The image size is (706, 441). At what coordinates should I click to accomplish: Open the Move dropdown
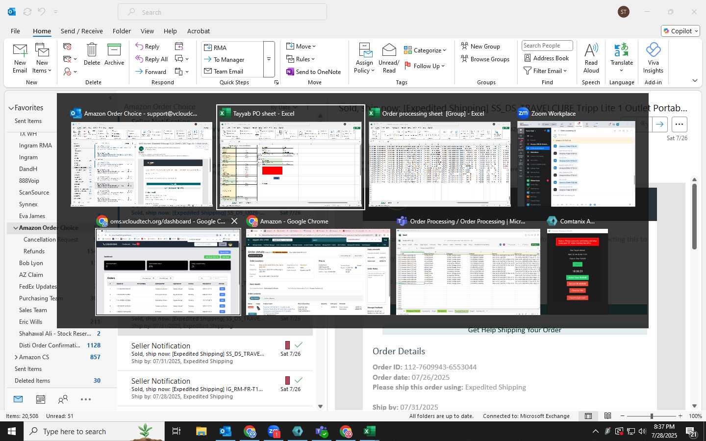(x=301, y=46)
